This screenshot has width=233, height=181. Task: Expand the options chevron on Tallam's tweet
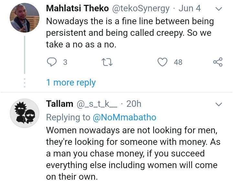click(x=219, y=104)
